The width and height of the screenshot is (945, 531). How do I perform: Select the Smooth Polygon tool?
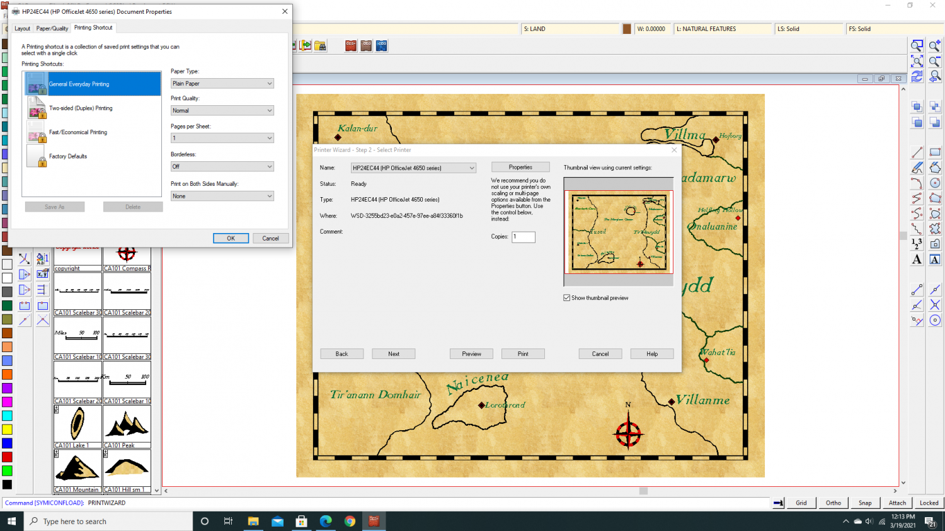pyautogui.click(x=935, y=214)
